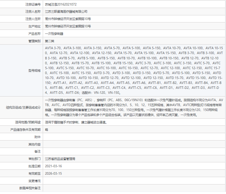
Task: Click the 审批部门 label
Action: (x=34, y=159)
